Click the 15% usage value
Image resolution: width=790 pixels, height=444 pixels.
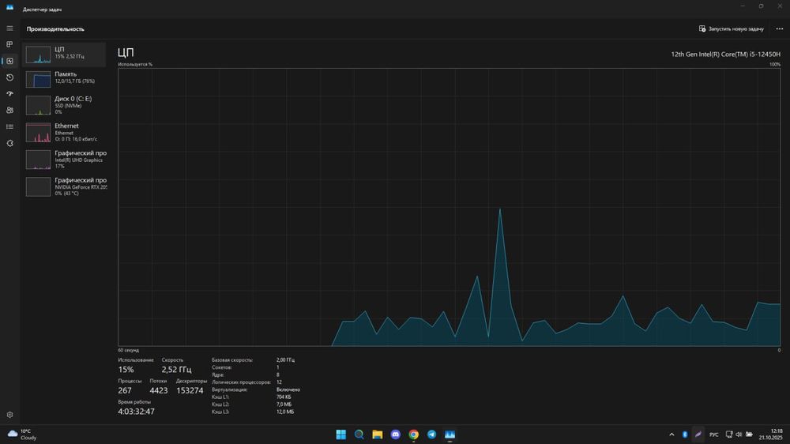[126, 370]
